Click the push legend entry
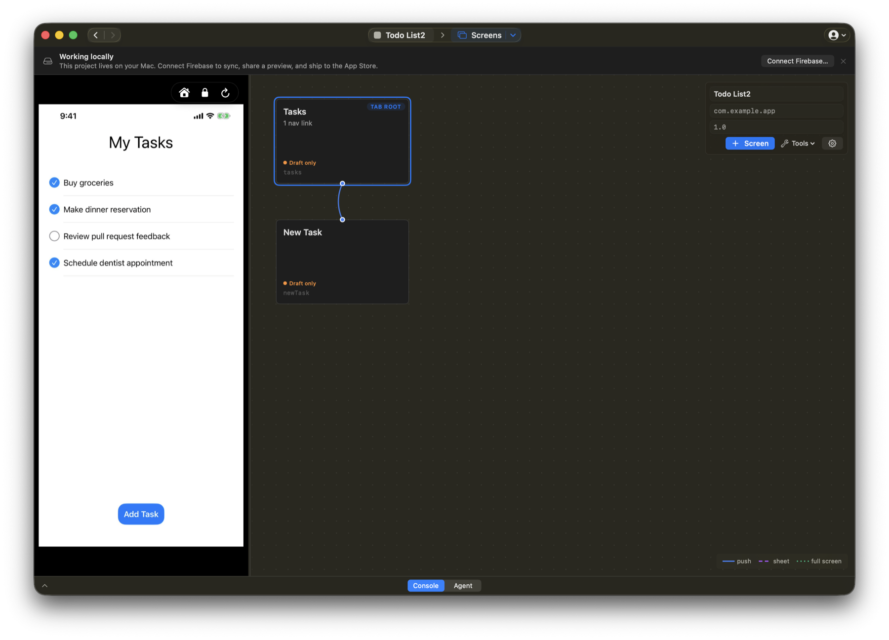889x640 pixels. [736, 561]
